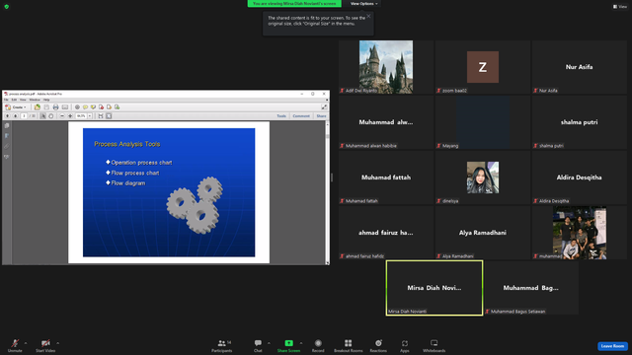
Task: Select Muhammad Bagus Setiawan's tile
Action: click(531, 288)
